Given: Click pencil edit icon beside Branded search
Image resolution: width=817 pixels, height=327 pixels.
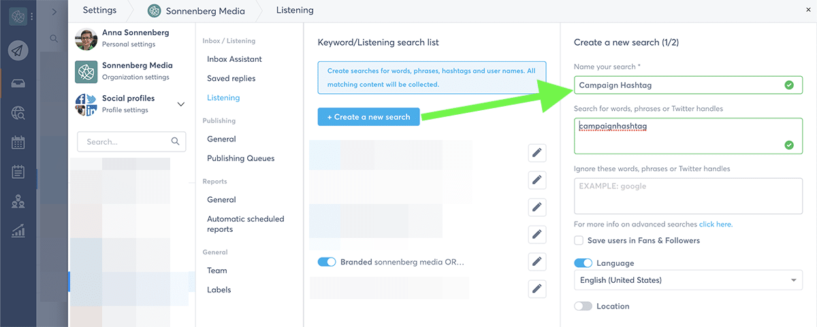Looking at the screenshot, I should tap(537, 262).
